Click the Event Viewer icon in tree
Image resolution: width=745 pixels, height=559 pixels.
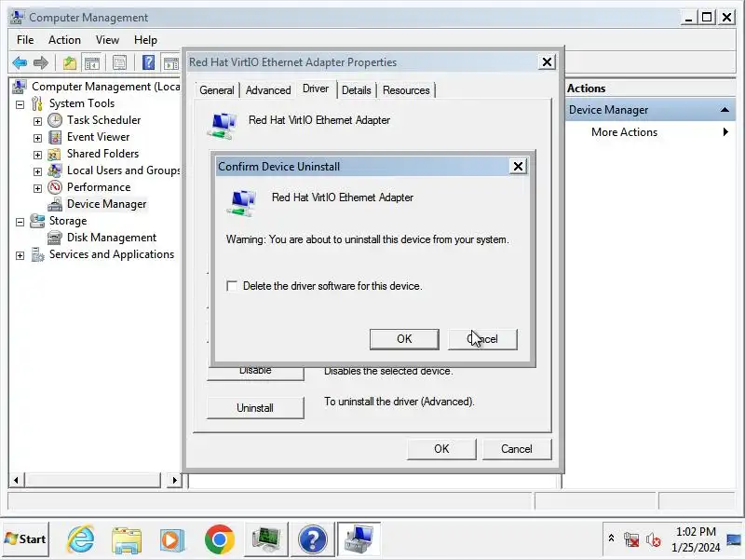55,137
